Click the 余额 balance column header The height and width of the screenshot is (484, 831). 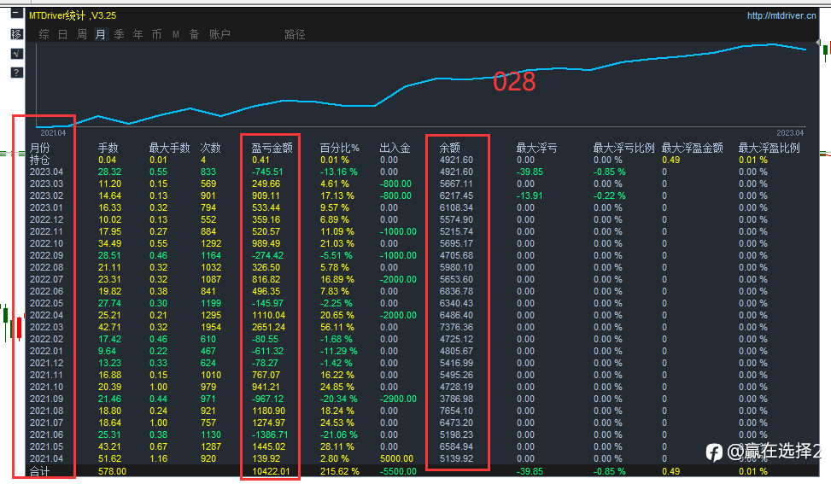coord(450,148)
